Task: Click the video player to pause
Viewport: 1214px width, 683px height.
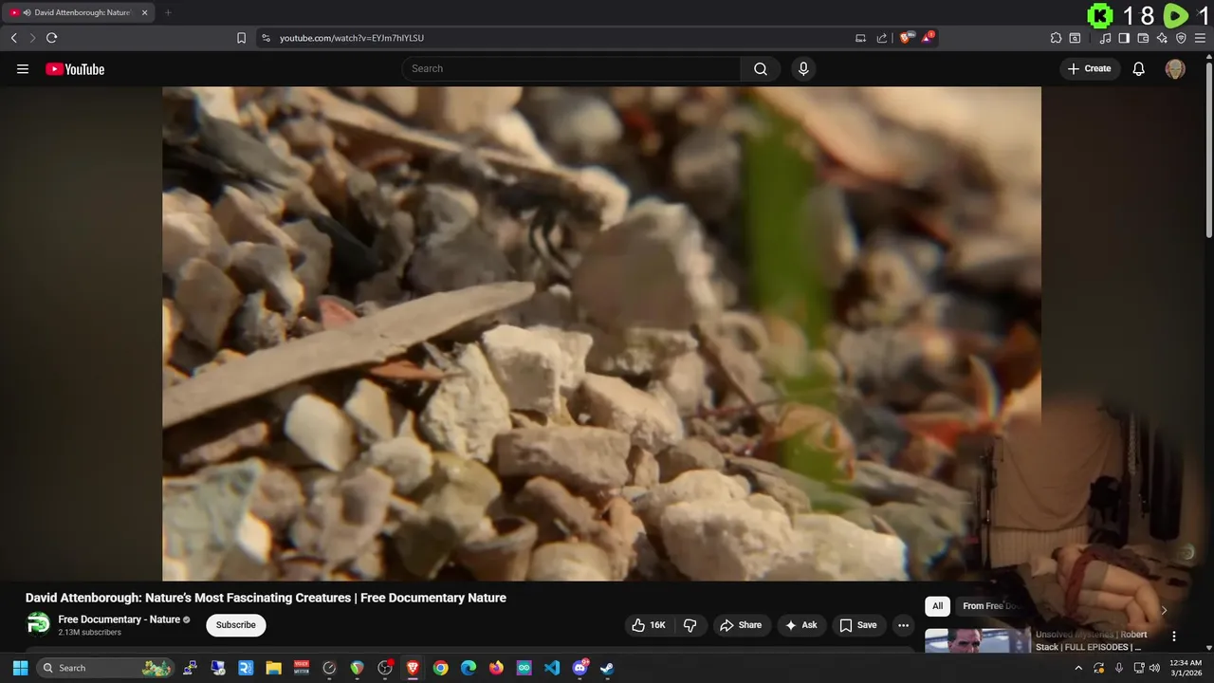Action: click(601, 333)
